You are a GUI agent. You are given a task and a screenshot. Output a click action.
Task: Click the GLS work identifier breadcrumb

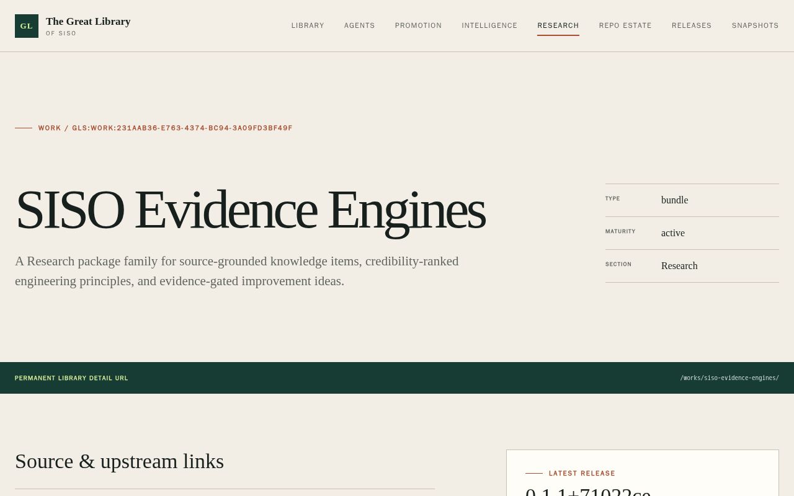coord(165,128)
